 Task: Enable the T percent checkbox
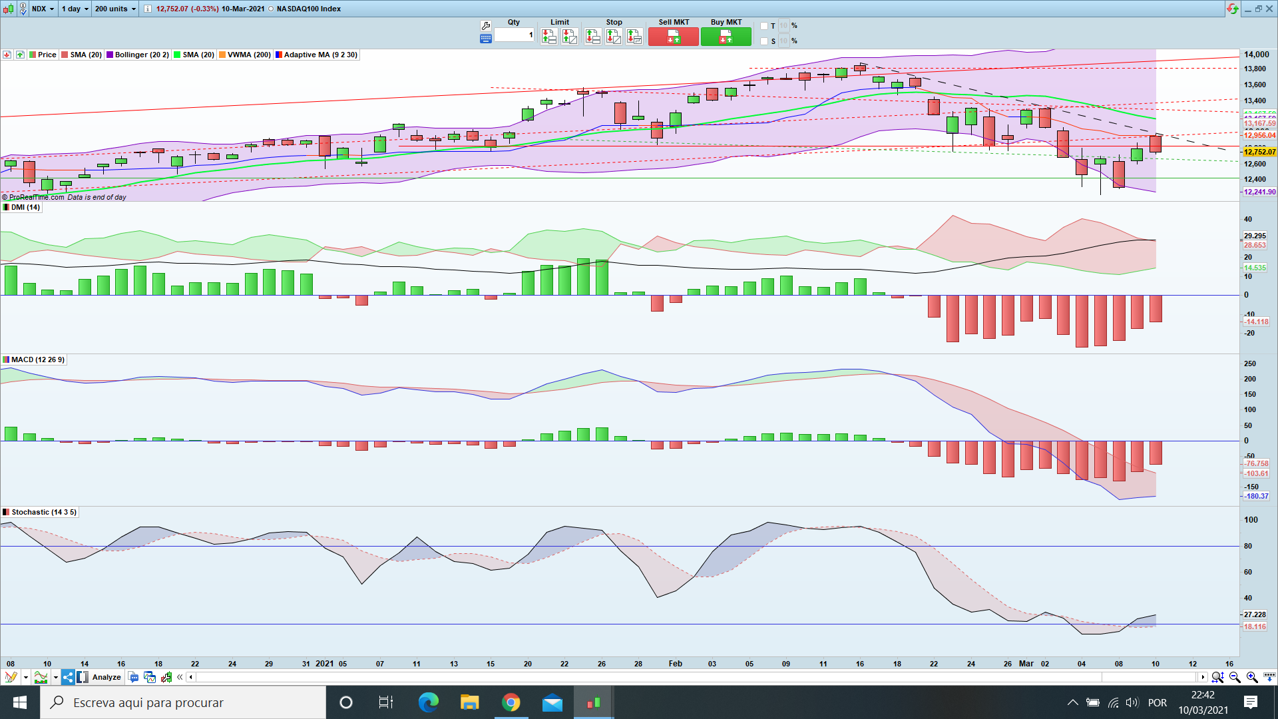pyautogui.click(x=764, y=26)
